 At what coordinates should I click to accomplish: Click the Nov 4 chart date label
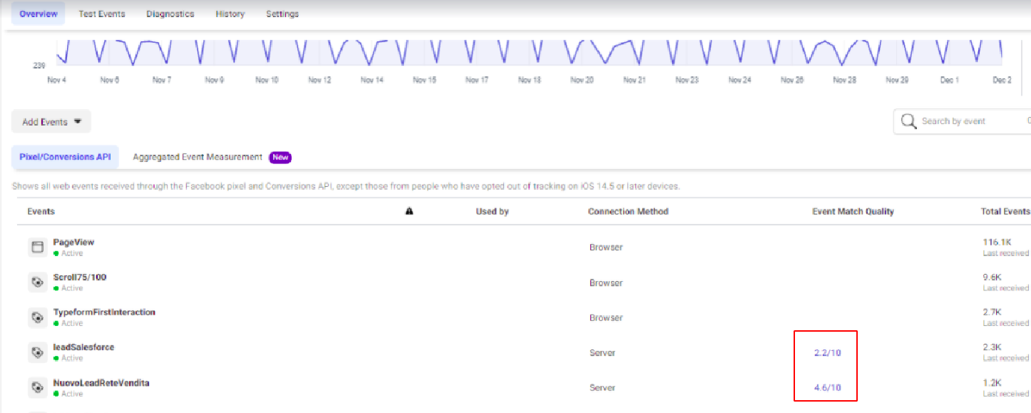click(57, 80)
